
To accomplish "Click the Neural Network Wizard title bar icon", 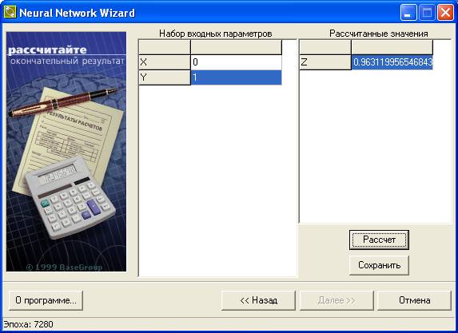I will [x=10, y=12].
